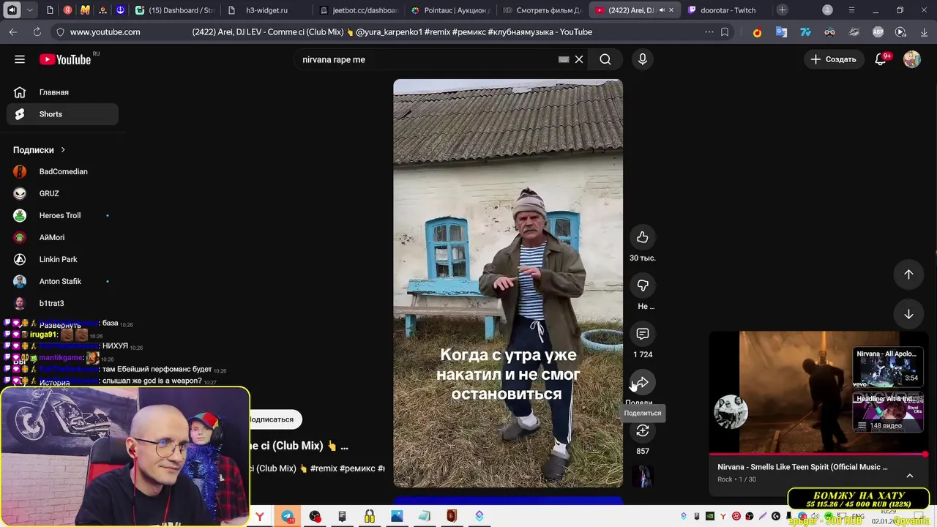Open the browser main menu lines
This screenshot has height=527, width=937.
851,10
